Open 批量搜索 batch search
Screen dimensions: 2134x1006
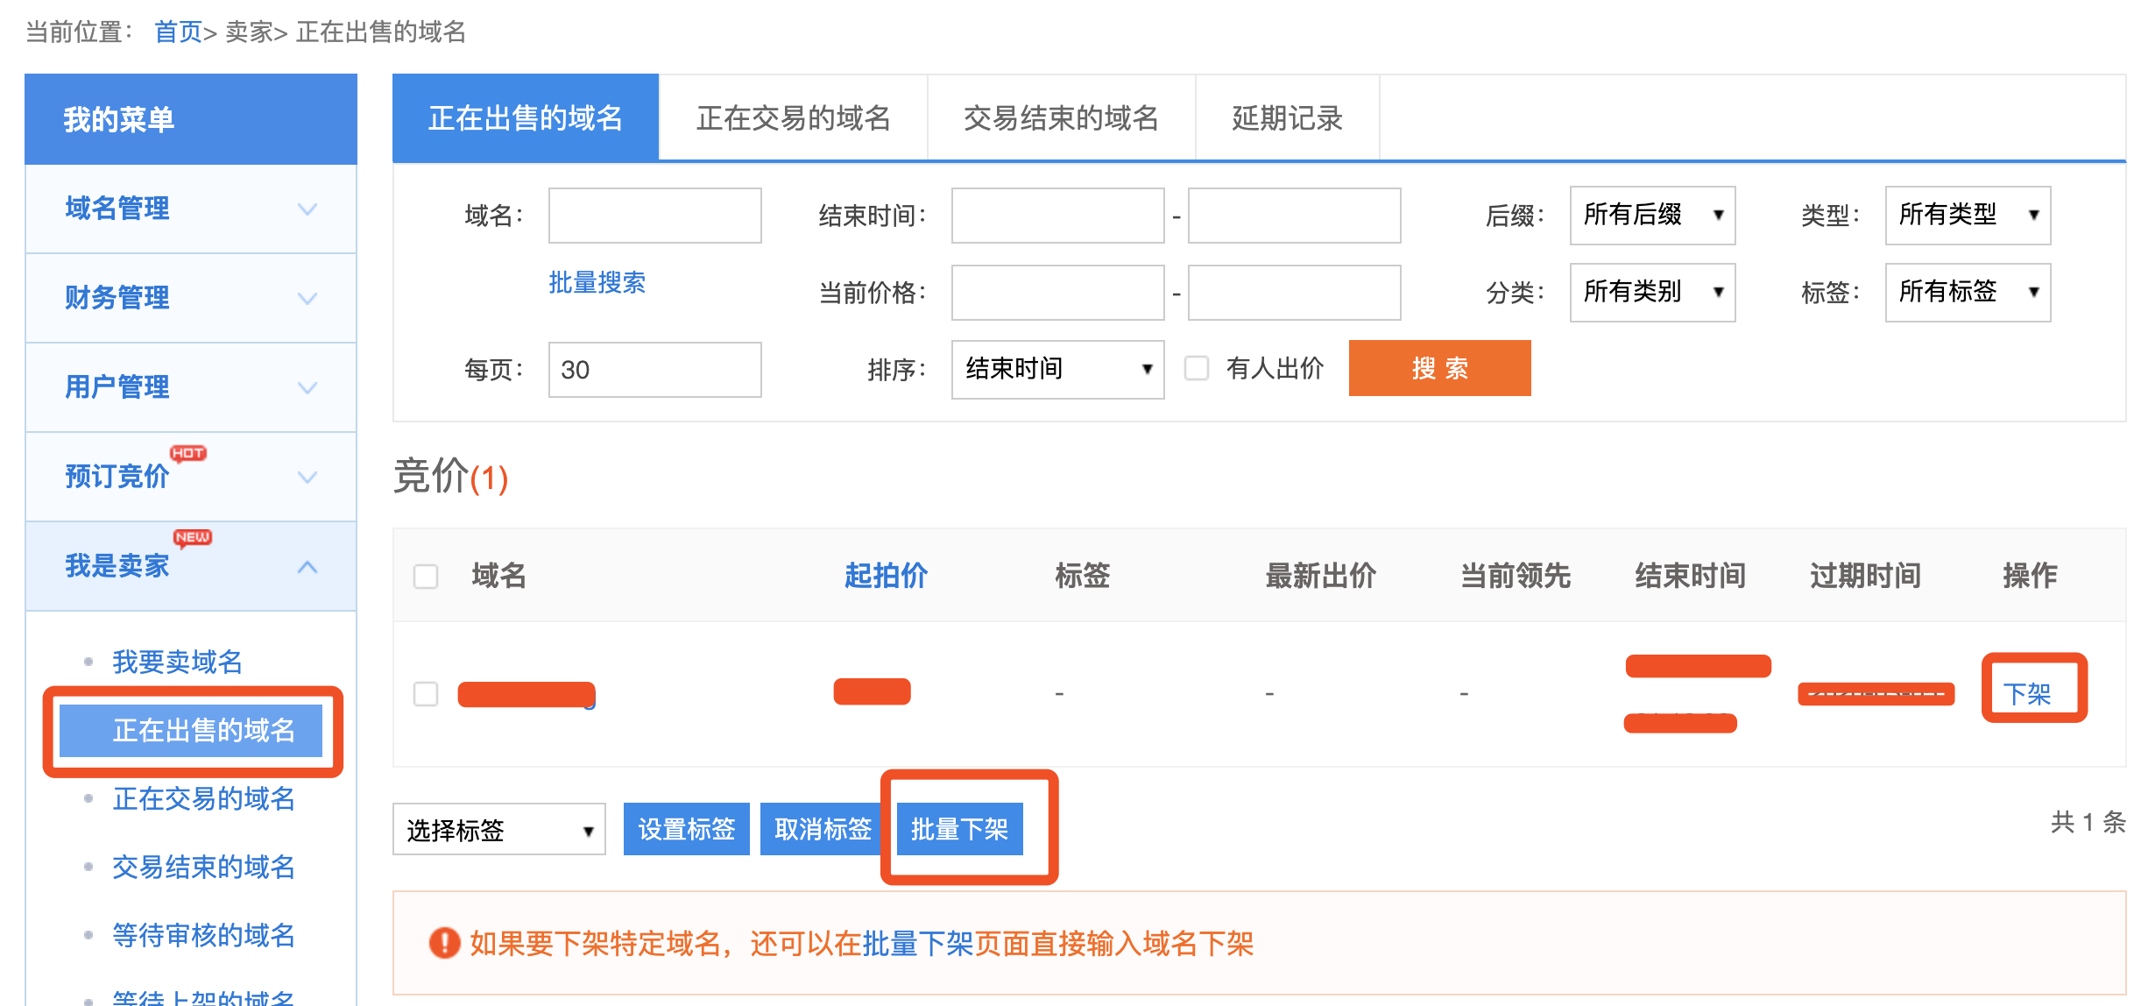click(597, 281)
